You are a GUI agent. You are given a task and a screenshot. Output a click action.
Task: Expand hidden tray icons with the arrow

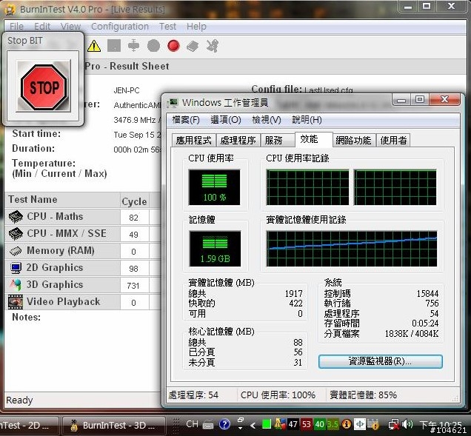tap(253, 425)
